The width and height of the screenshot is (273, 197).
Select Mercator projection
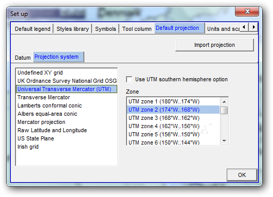click(66, 122)
